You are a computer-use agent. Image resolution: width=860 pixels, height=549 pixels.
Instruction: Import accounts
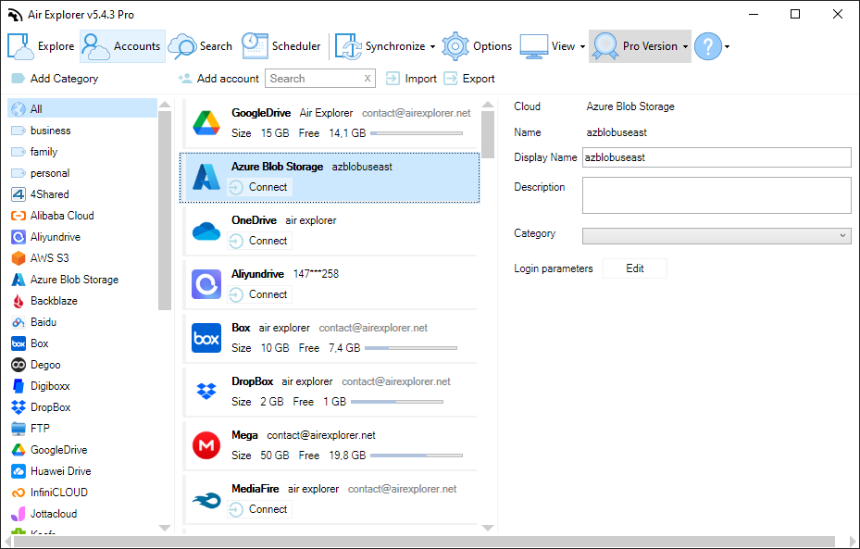click(411, 79)
